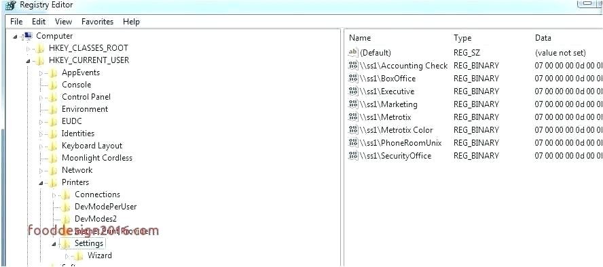Expand the Wizard subkey
The height and width of the screenshot is (267, 603).
(67, 256)
